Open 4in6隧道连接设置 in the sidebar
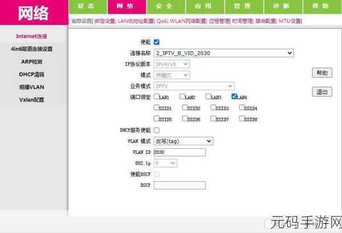 click(x=31, y=49)
